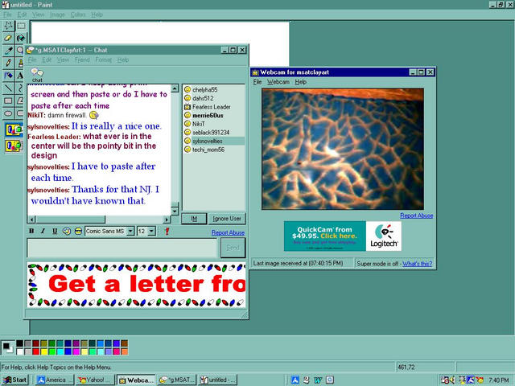The height and width of the screenshot is (386, 515).
Task: Open the Friend menu in chat window
Action: (x=82, y=60)
